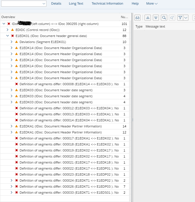
Task: Click the Find magnifier icon
Action: (x=164, y=18)
